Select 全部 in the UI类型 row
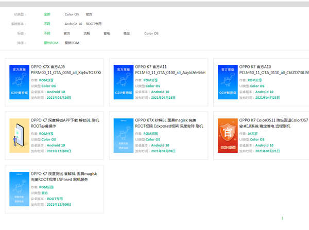This screenshot has height=230, width=309. click(x=47, y=14)
